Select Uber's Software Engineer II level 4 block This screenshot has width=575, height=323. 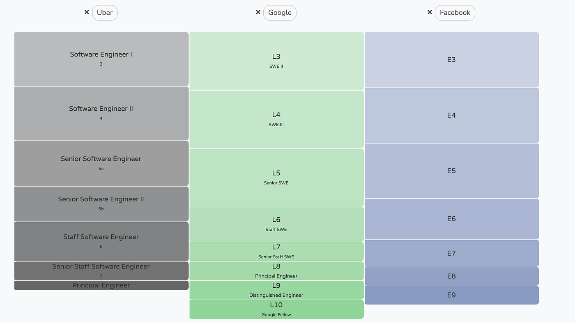point(101,114)
